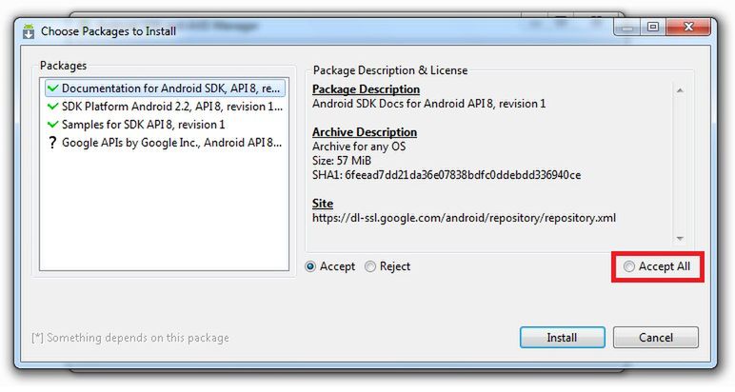Maximize the Choose Packages dialog window
735x392 pixels.
click(653, 28)
